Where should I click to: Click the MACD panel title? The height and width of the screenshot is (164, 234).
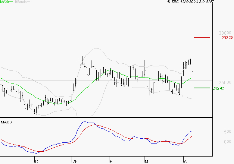[x=6, y=122]
